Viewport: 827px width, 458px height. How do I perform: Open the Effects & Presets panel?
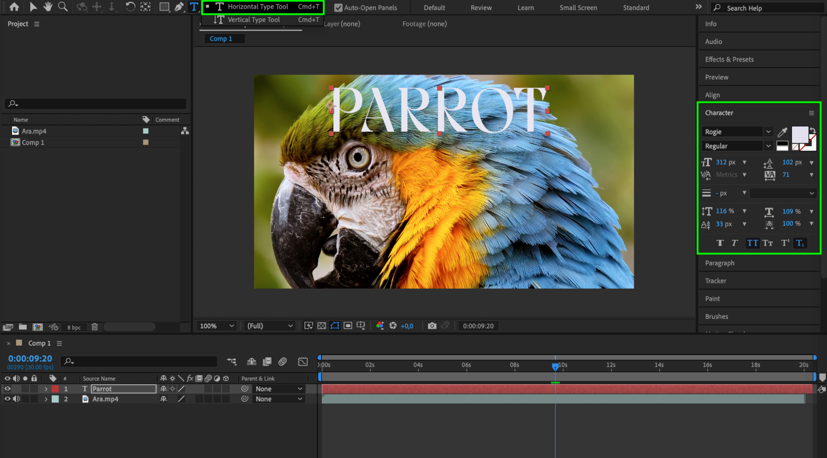[729, 59]
